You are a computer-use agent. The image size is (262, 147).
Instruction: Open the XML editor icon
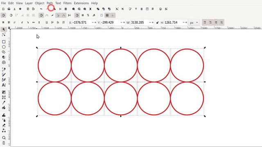click(147, 9)
